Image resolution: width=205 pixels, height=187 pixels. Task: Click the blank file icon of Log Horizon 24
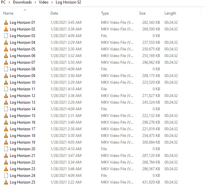pyautogui.click(x=6, y=176)
